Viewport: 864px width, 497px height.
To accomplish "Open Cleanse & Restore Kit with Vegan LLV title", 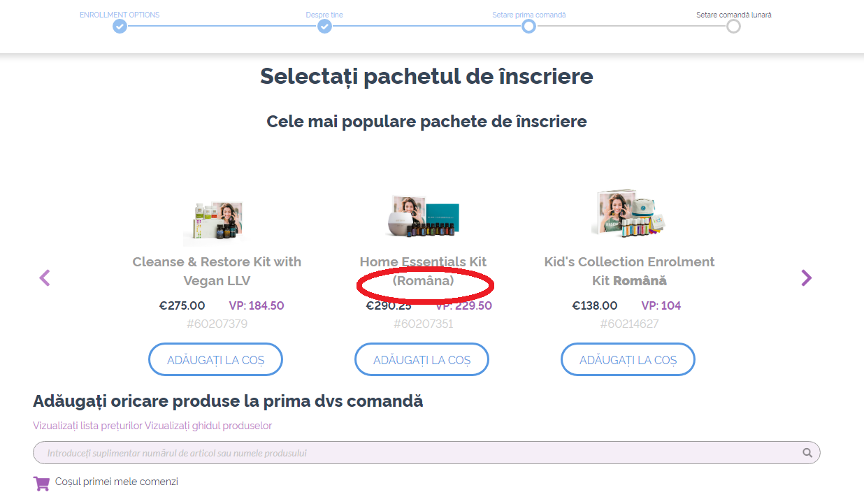I will (217, 271).
